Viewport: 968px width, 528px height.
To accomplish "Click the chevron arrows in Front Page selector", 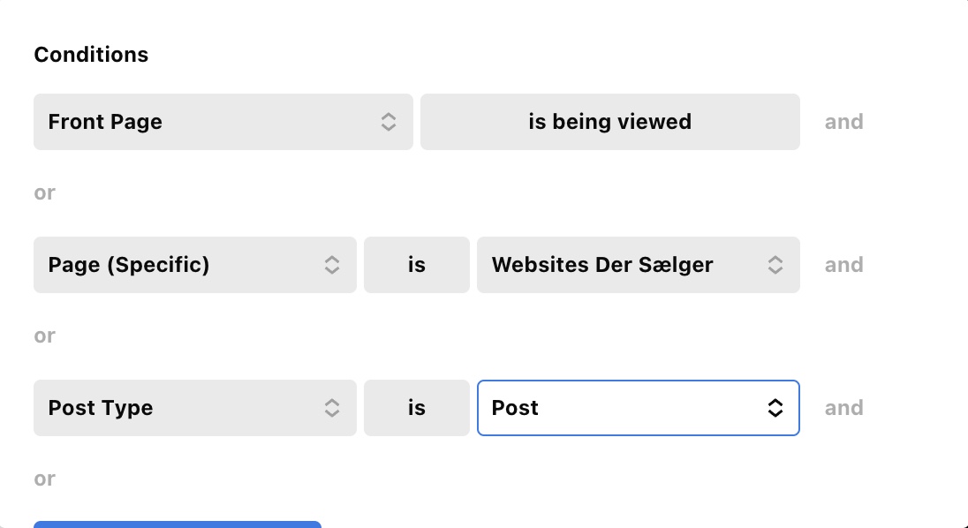I will point(389,122).
